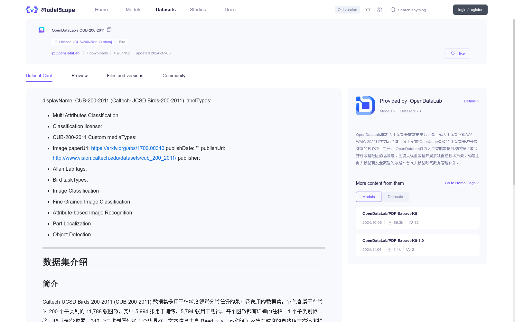Click the More content from them heading

[380, 183]
